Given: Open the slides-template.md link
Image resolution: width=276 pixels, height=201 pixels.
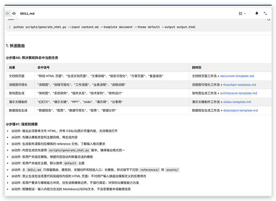Looking at the screenshot, I should tap(237, 102).
